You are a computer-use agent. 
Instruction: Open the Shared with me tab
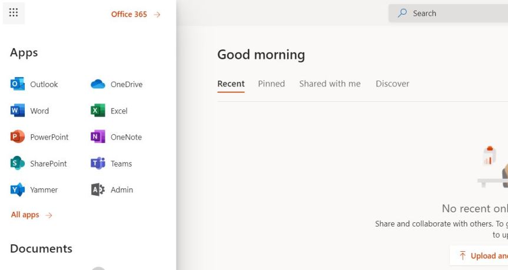[330, 84]
